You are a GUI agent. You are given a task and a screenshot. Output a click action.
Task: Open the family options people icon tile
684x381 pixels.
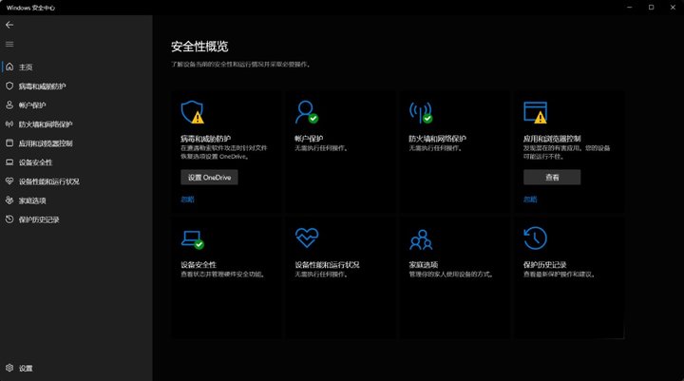[x=420, y=238]
